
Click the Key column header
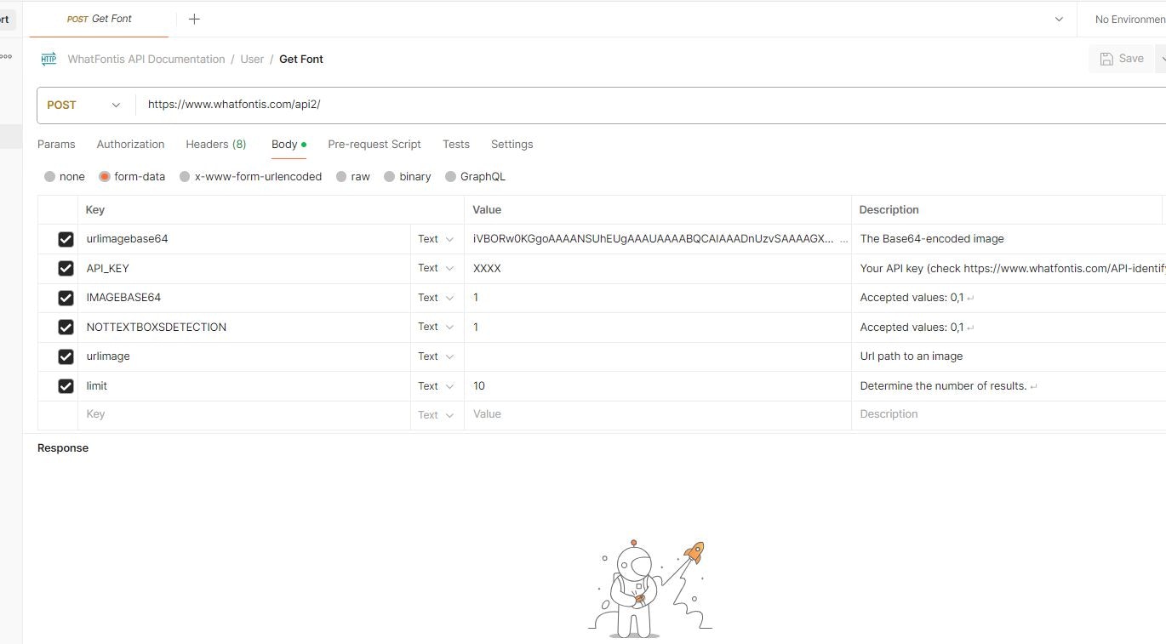point(95,209)
